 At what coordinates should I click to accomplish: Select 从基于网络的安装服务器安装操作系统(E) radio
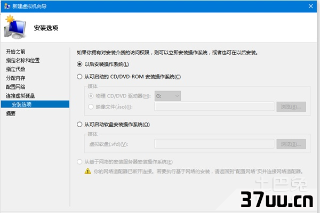pos(79,162)
